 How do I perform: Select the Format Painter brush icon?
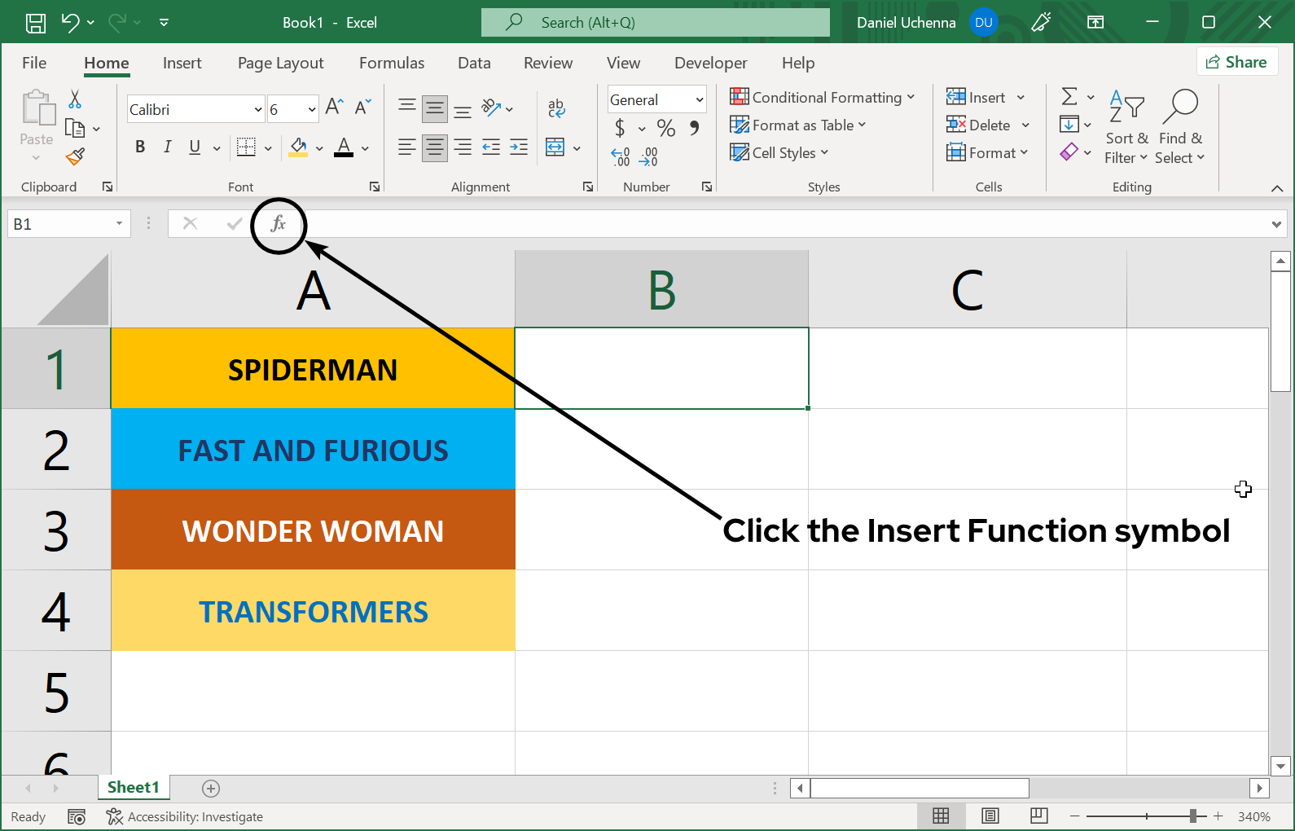(x=76, y=156)
